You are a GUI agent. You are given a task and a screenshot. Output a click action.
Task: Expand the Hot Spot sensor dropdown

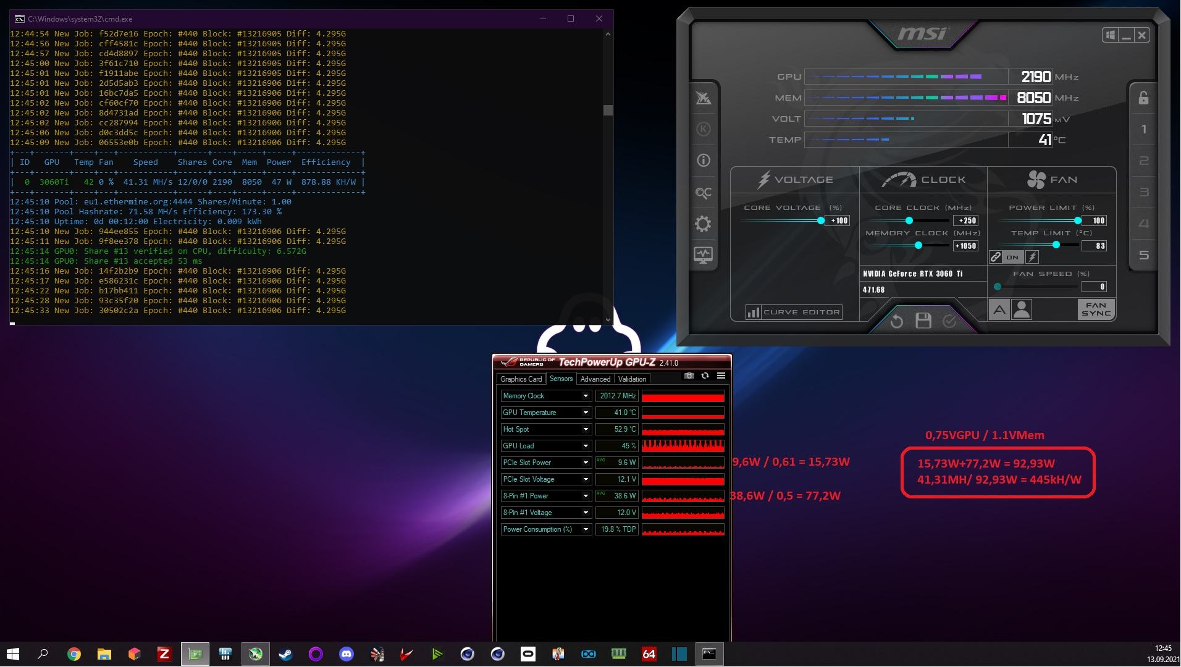[586, 429]
